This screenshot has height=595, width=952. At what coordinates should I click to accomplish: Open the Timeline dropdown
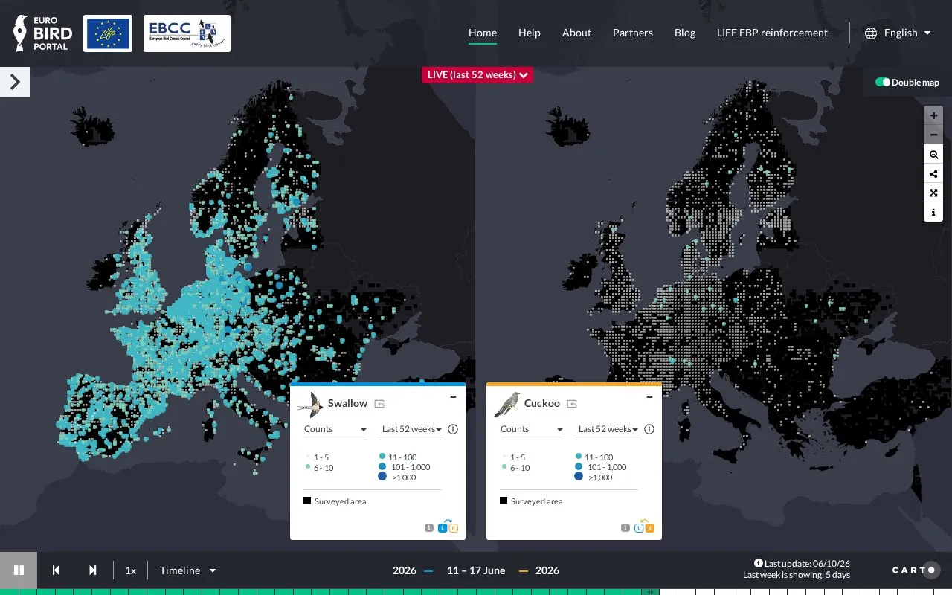[188, 570]
